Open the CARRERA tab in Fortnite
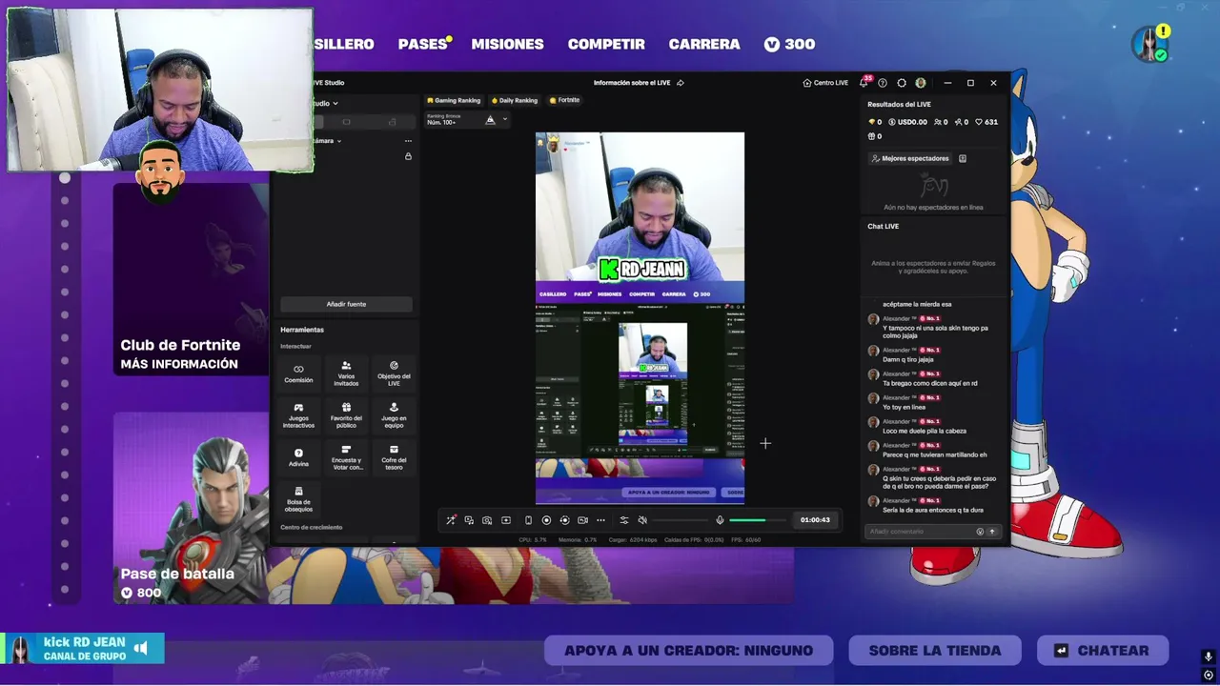The height and width of the screenshot is (686, 1220). [704, 44]
